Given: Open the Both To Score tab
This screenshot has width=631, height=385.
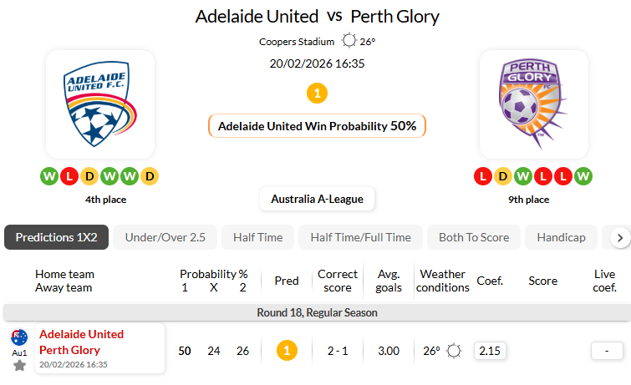Looking at the screenshot, I should point(474,237).
